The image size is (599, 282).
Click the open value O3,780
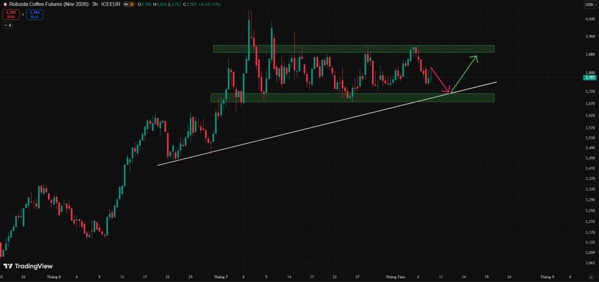click(x=145, y=4)
